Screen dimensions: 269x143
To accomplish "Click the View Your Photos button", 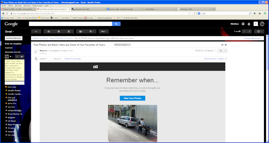I will 132,98.
